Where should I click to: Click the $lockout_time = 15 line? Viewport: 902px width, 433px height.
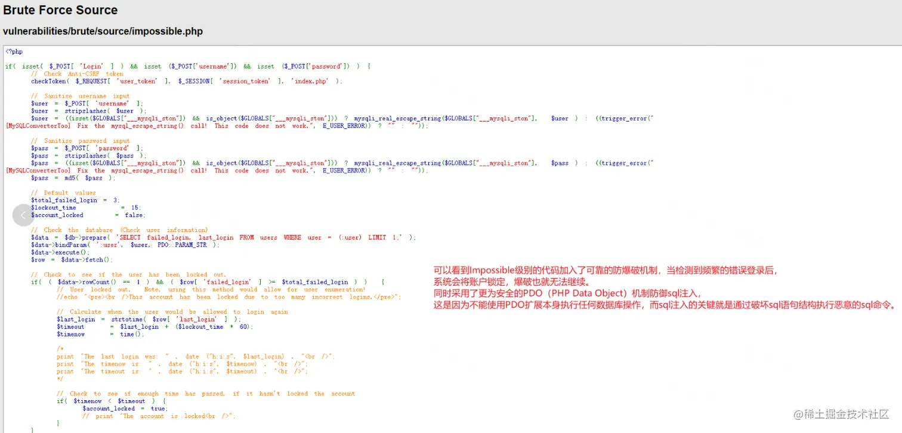(87, 208)
